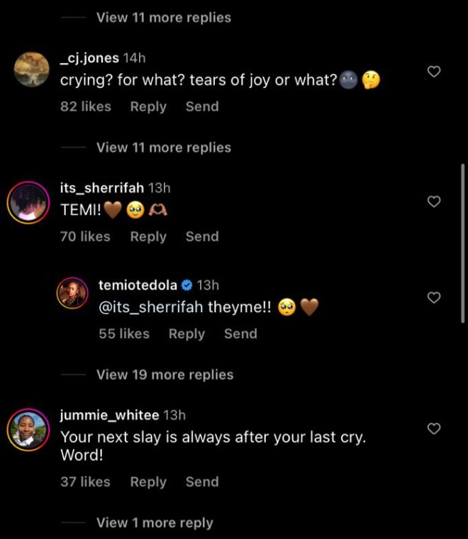Screen dimensions: 468x539
Task: Reply to the _cj.jones comment
Action: coord(148,106)
